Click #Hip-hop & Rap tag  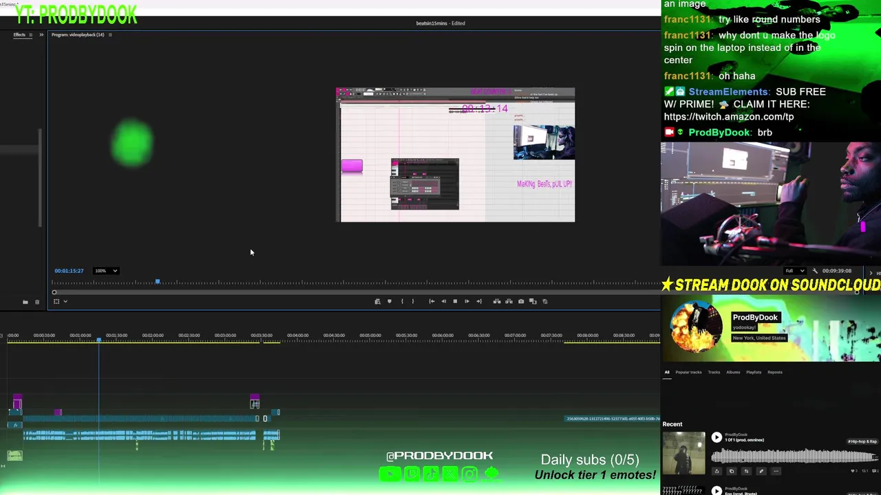(x=862, y=441)
